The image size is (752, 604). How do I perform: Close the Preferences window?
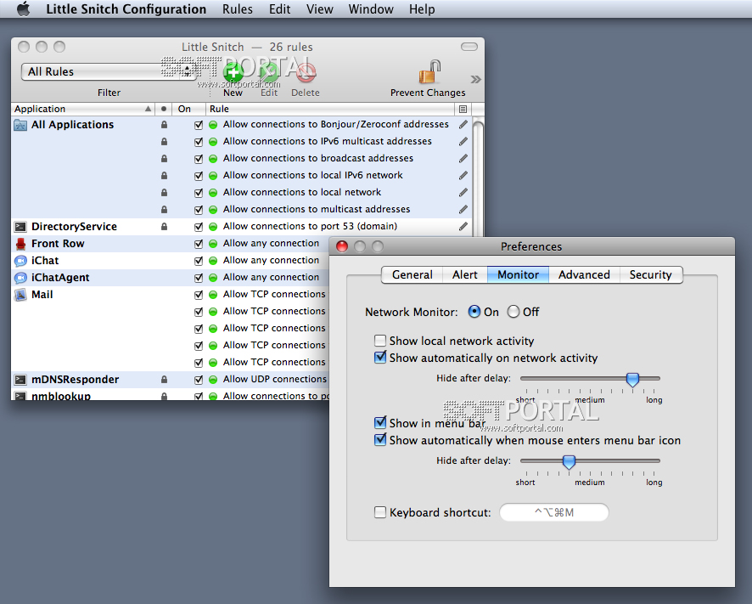tap(342, 246)
